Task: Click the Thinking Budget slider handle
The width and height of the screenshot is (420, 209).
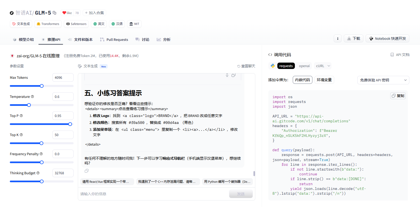Action: (42, 181)
